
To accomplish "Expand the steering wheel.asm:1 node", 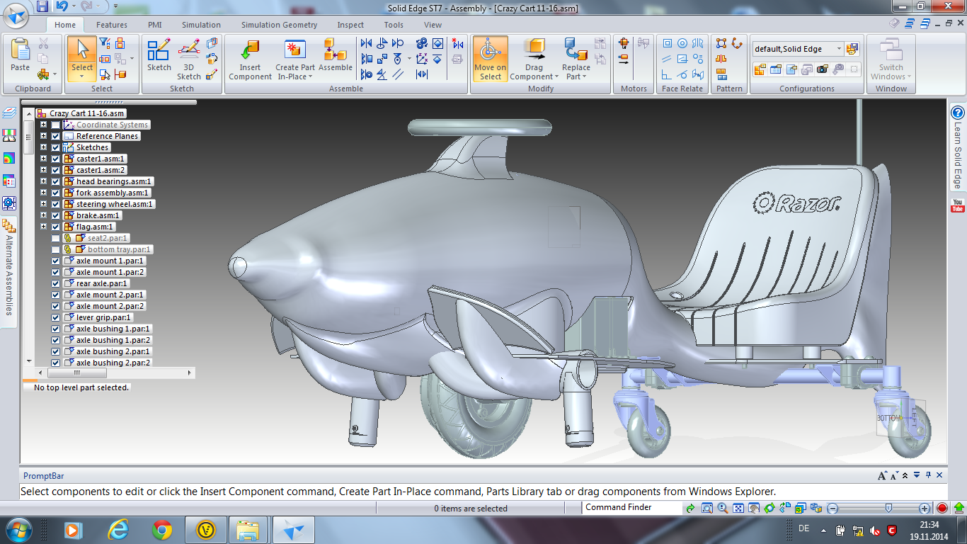I will coord(43,204).
